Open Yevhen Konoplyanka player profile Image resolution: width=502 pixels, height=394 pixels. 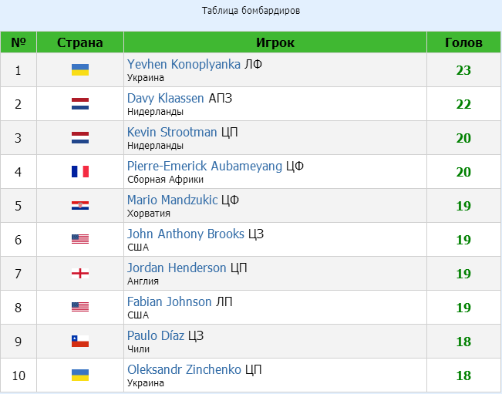[x=184, y=64]
